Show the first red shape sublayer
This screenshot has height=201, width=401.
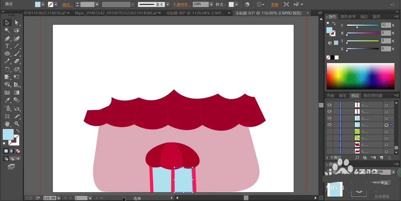tap(329, 144)
